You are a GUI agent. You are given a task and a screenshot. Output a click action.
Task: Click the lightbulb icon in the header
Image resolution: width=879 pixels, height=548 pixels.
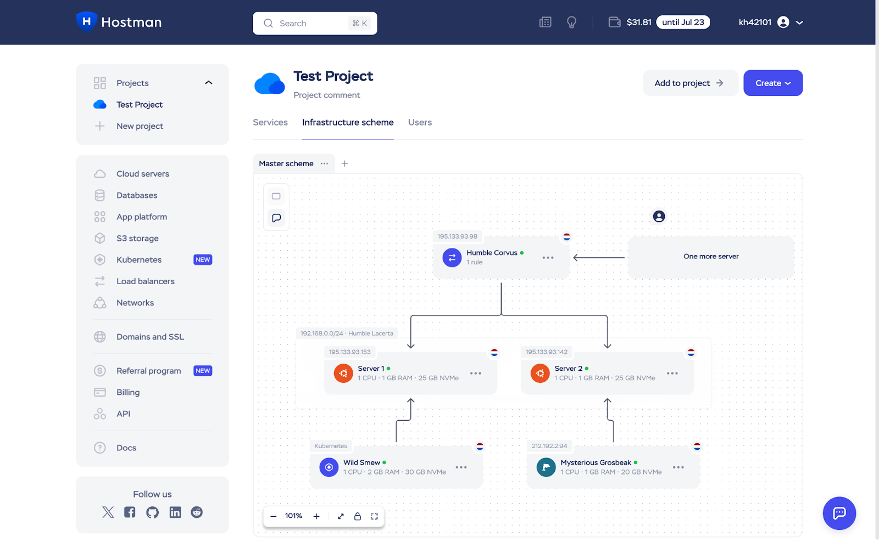click(571, 22)
